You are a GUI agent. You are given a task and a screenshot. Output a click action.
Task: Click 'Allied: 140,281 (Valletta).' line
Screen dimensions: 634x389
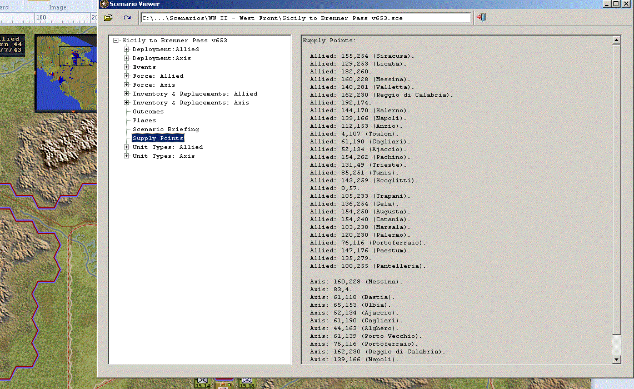(362, 87)
